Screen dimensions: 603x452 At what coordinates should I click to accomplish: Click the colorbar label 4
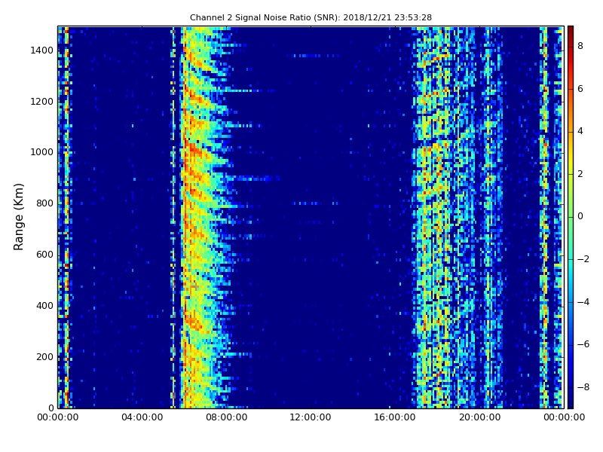580,131
